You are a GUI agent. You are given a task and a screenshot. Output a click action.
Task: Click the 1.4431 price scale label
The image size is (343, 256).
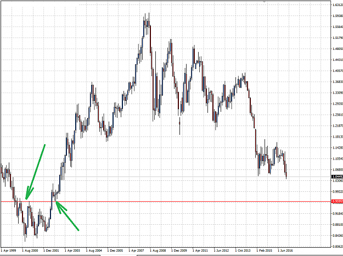[338, 60]
